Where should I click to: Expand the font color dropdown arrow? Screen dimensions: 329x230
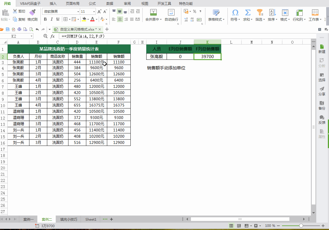pos(96,19)
